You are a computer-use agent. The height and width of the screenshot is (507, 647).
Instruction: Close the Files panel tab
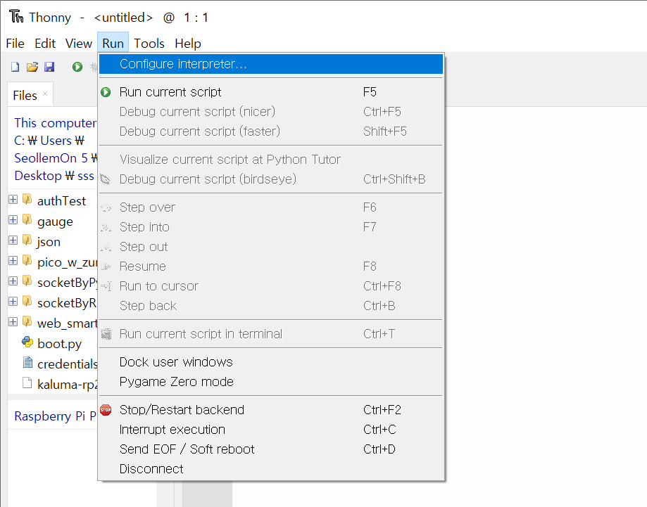coord(45,94)
